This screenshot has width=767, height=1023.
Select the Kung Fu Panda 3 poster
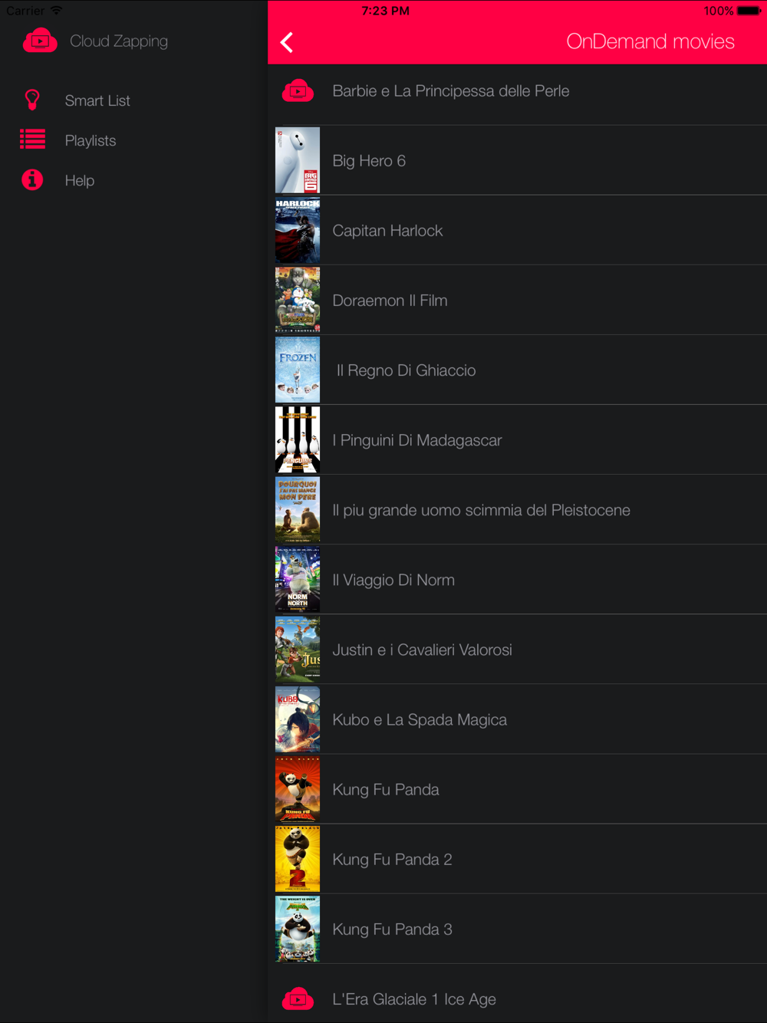point(298,928)
